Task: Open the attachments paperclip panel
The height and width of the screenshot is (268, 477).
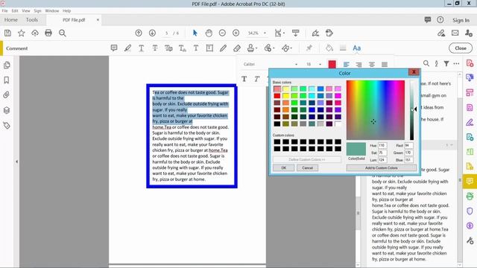Action: pos(7,95)
